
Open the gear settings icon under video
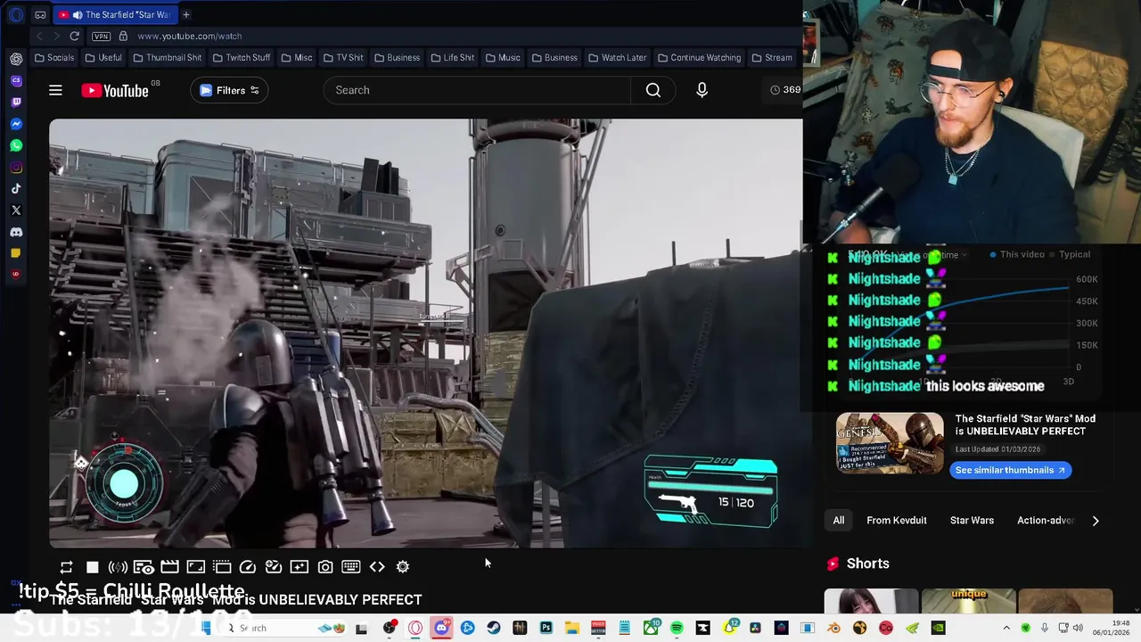pos(403,566)
